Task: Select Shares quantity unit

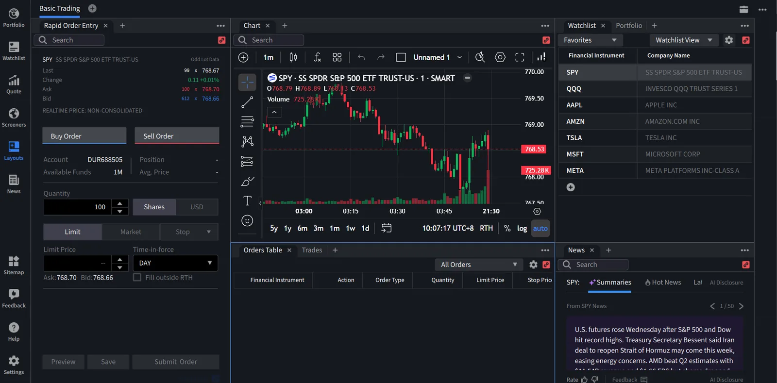Action: coord(154,207)
